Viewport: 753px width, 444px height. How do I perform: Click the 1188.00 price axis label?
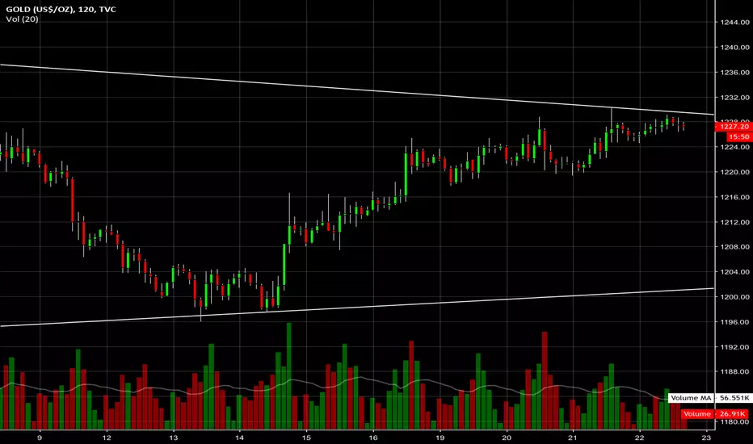[x=734, y=371]
